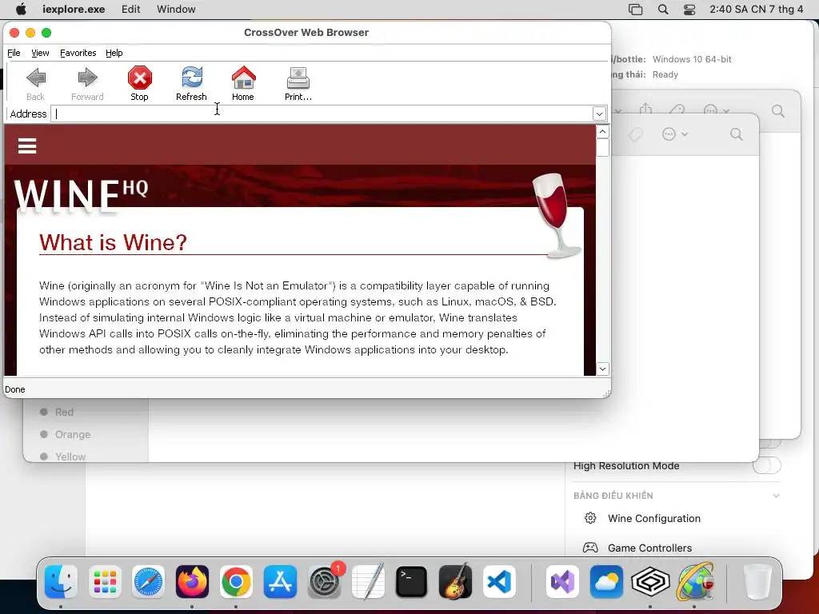Open Control Center in menu bar
This screenshot has height=614, width=819.
coord(689,10)
